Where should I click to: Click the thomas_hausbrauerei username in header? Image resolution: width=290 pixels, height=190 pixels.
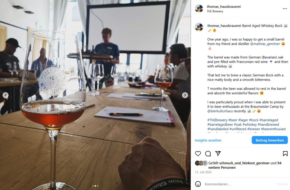(x=224, y=6)
